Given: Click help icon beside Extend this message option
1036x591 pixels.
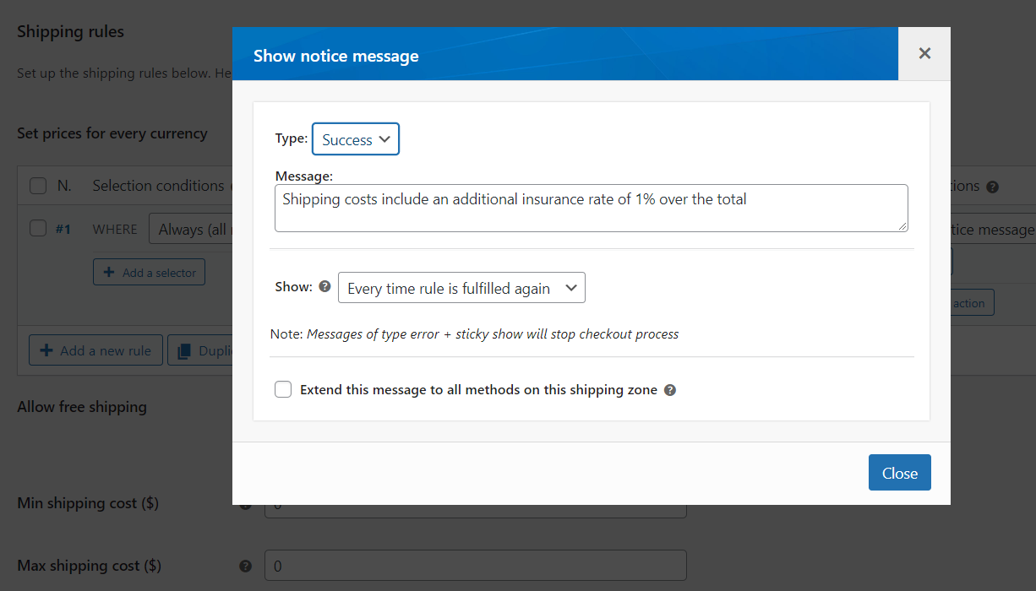Looking at the screenshot, I should coord(670,390).
